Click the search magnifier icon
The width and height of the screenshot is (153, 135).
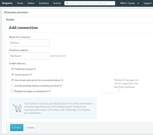[67, 3]
